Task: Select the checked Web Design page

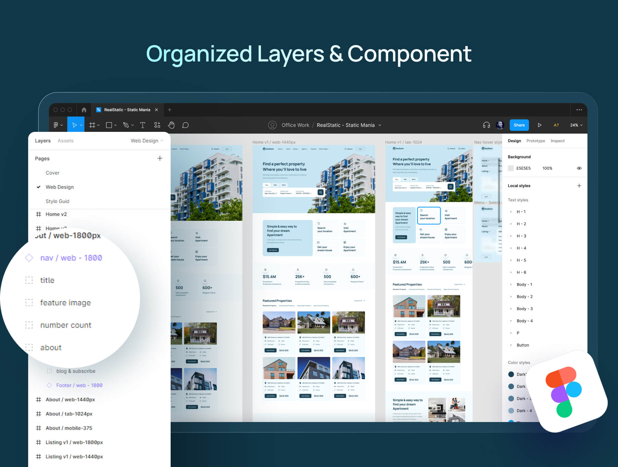Action: 60,187
